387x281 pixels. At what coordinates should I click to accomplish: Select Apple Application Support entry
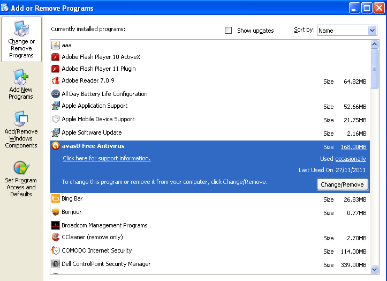[210, 106]
